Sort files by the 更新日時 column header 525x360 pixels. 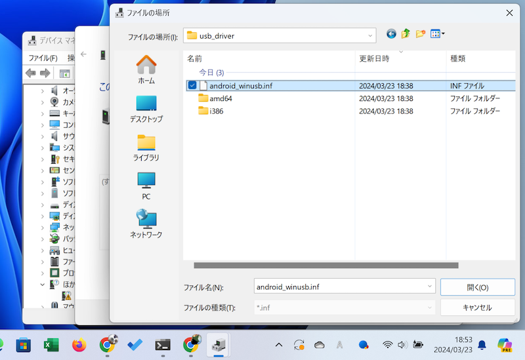[x=374, y=58]
